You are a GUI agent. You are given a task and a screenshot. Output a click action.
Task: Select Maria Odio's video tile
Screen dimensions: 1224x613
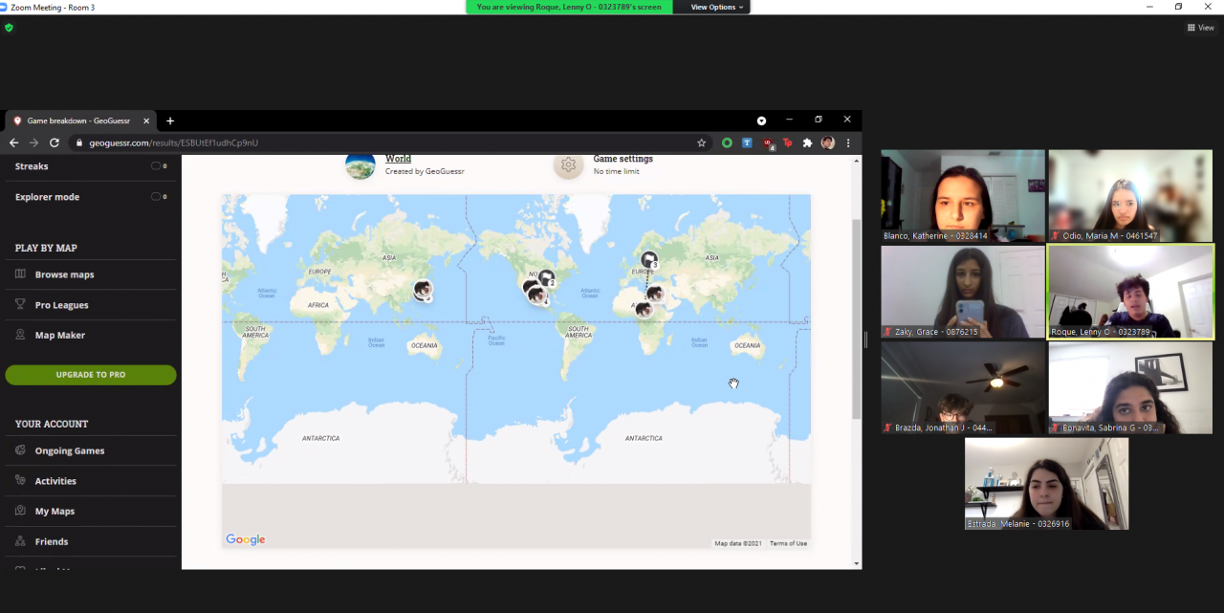pos(1130,196)
